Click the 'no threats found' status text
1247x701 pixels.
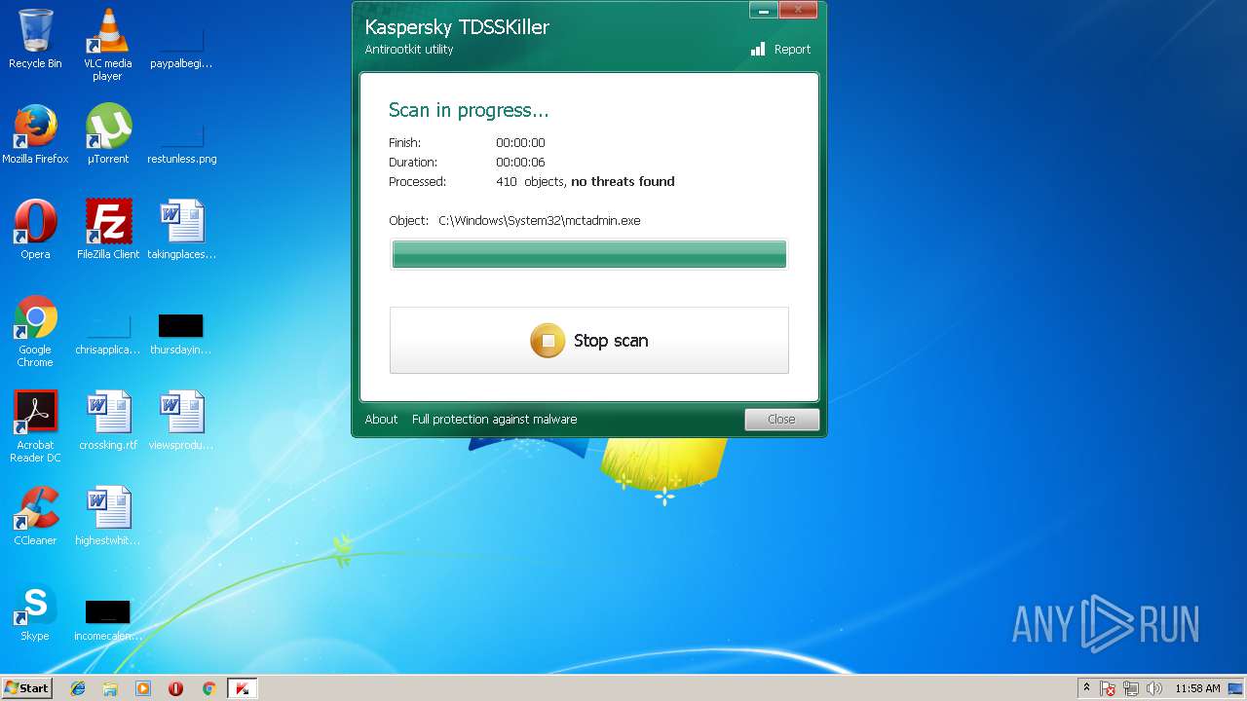click(623, 182)
